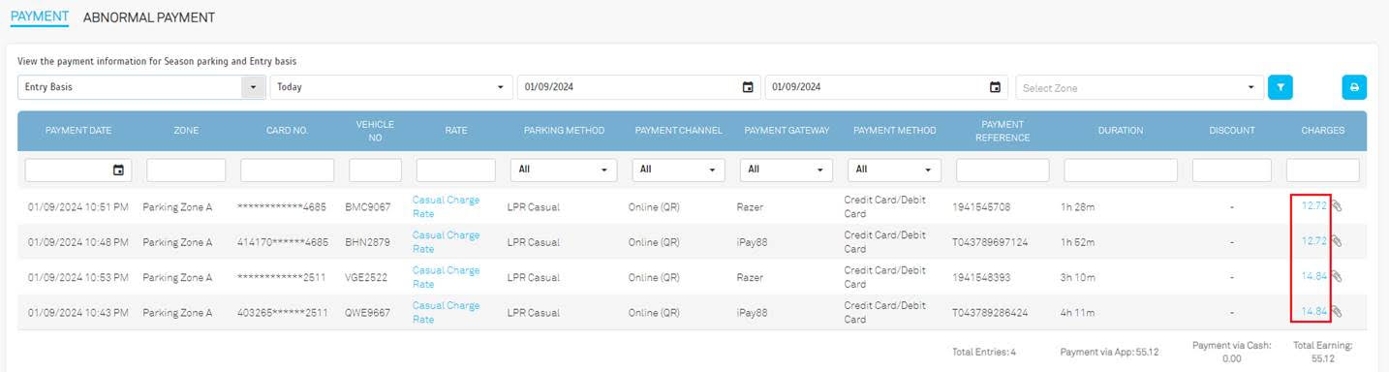Select card number 414170******4685
Image resolution: width=1389 pixels, height=372 pixels.
pyautogui.click(x=283, y=241)
